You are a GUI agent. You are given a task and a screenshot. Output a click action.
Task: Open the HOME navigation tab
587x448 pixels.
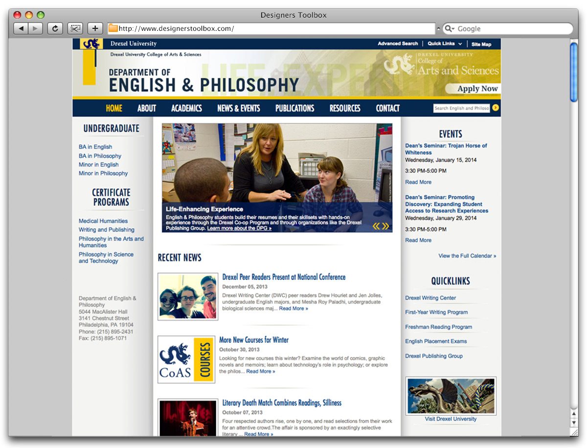click(x=114, y=108)
